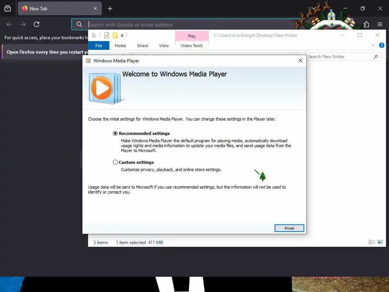Select the Recommended settings radio button
Screen dimensions: 389x292
pyautogui.click(x=115, y=133)
